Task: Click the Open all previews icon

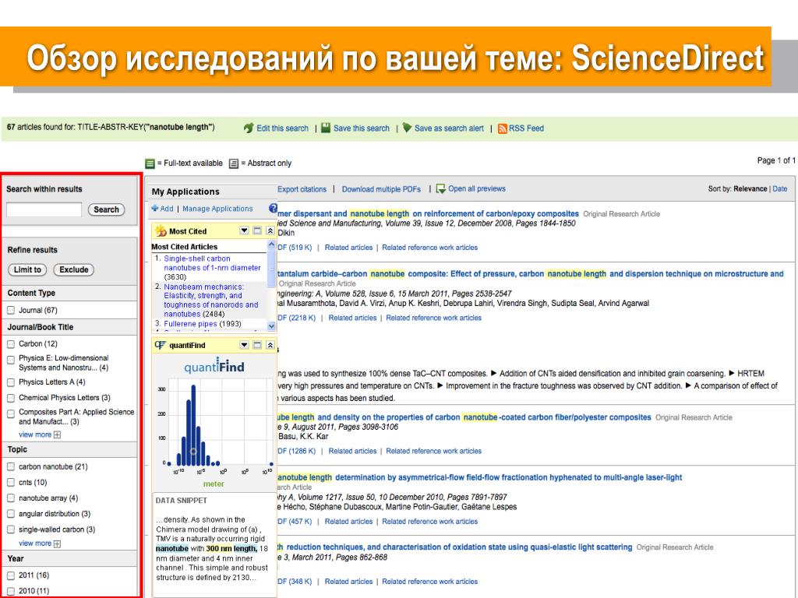Action: [x=441, y=188]
